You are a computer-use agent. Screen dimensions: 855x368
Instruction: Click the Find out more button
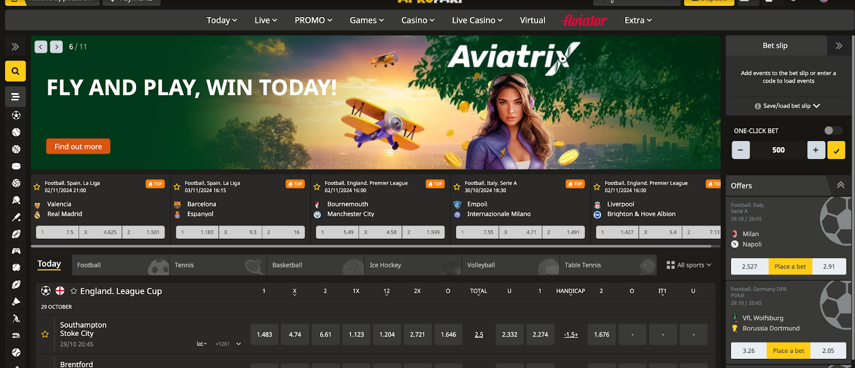[78, 146]
